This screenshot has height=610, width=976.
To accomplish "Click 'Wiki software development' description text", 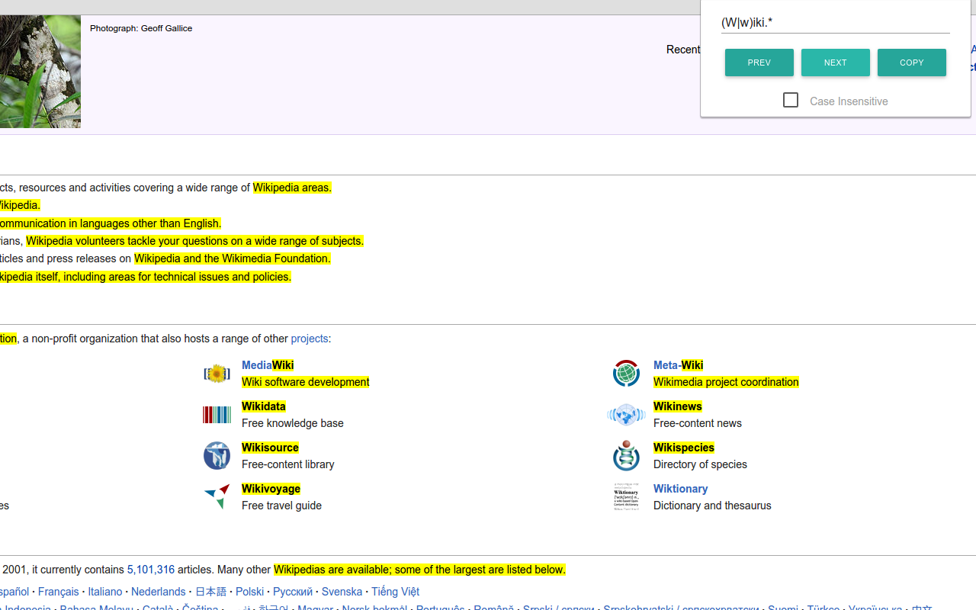I will (x=305, y=382).
